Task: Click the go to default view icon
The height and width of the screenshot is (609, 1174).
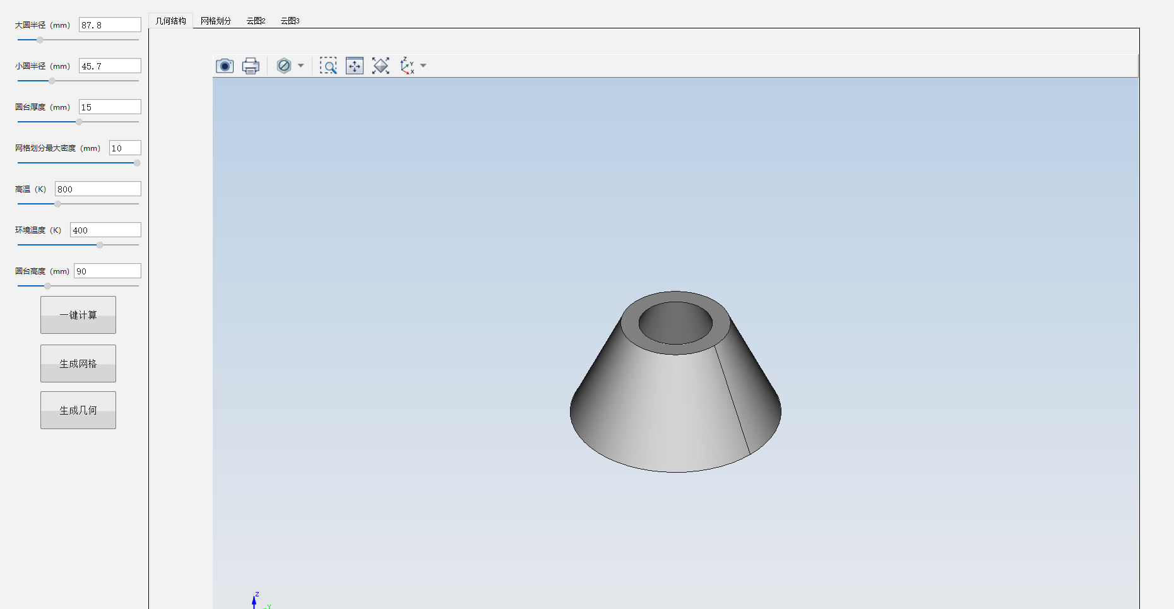Action: 408,66
